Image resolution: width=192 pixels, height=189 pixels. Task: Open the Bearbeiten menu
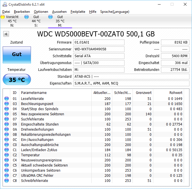click(22, 12)
